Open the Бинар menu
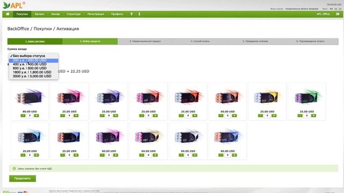 pos(55,14)
